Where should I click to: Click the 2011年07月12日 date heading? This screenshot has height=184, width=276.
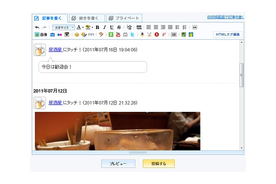click(x=50, y=91)
